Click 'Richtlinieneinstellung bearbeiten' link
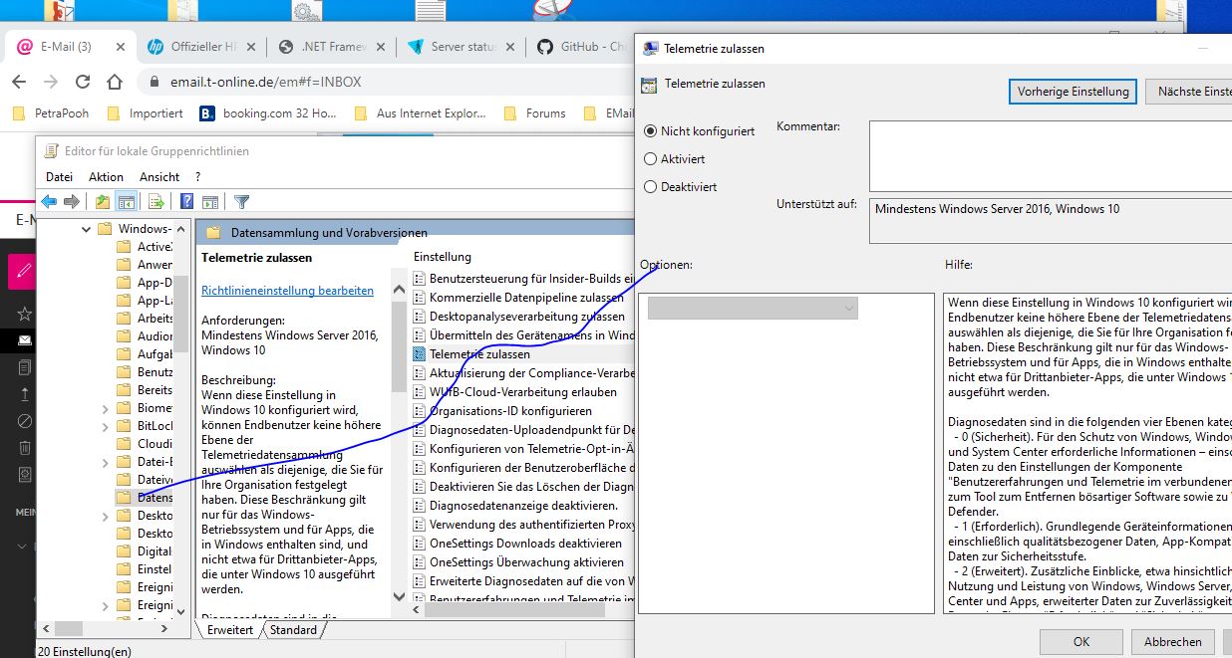This screenshot has height=658, width=1232. tap(287, 291)
